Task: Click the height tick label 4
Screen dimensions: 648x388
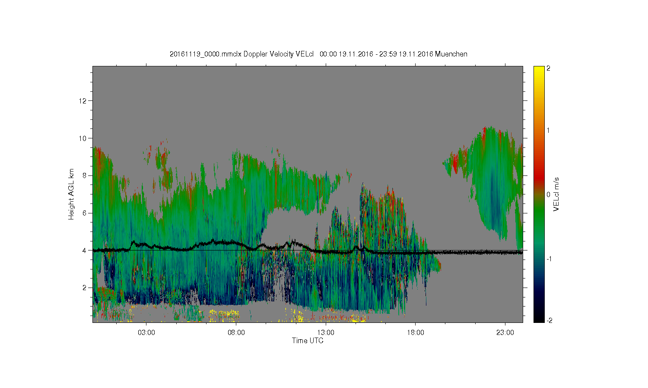Action: coord(85,250)
